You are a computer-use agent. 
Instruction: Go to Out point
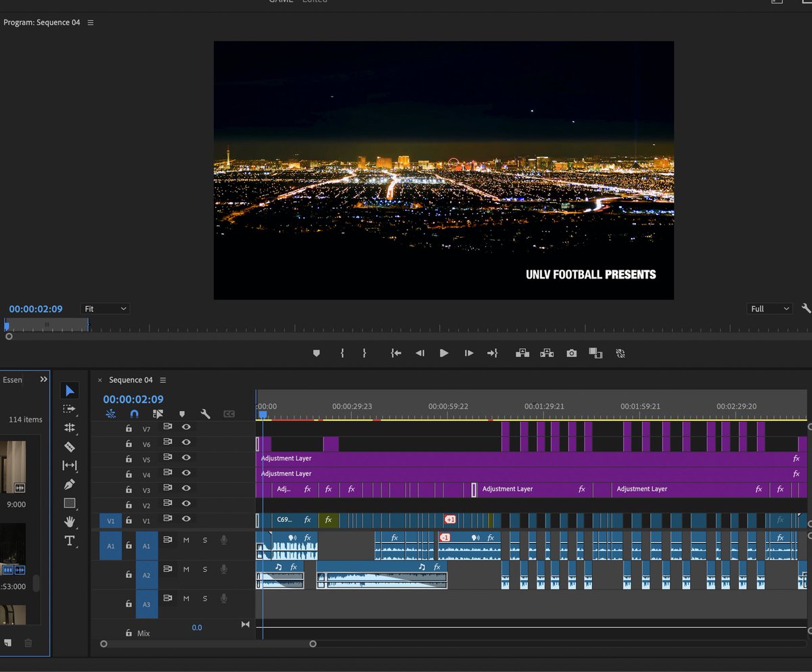click(x=492, y=353)
